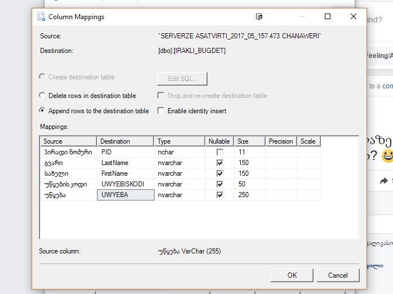Screen dimensions: 393x294
Task: Enable identity insert checkbox
Action: [161, 111]
